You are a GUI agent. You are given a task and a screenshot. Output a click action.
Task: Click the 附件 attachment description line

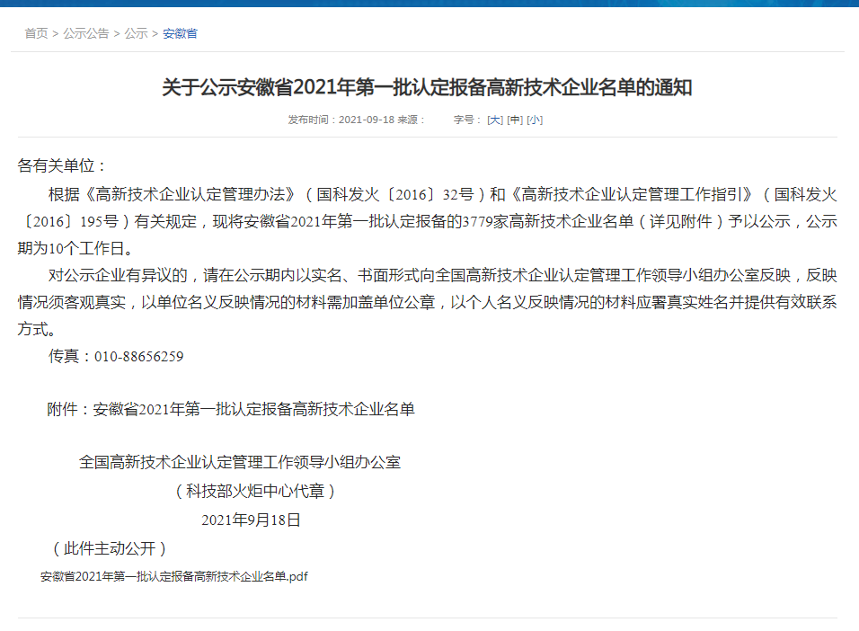coord(231,410)
